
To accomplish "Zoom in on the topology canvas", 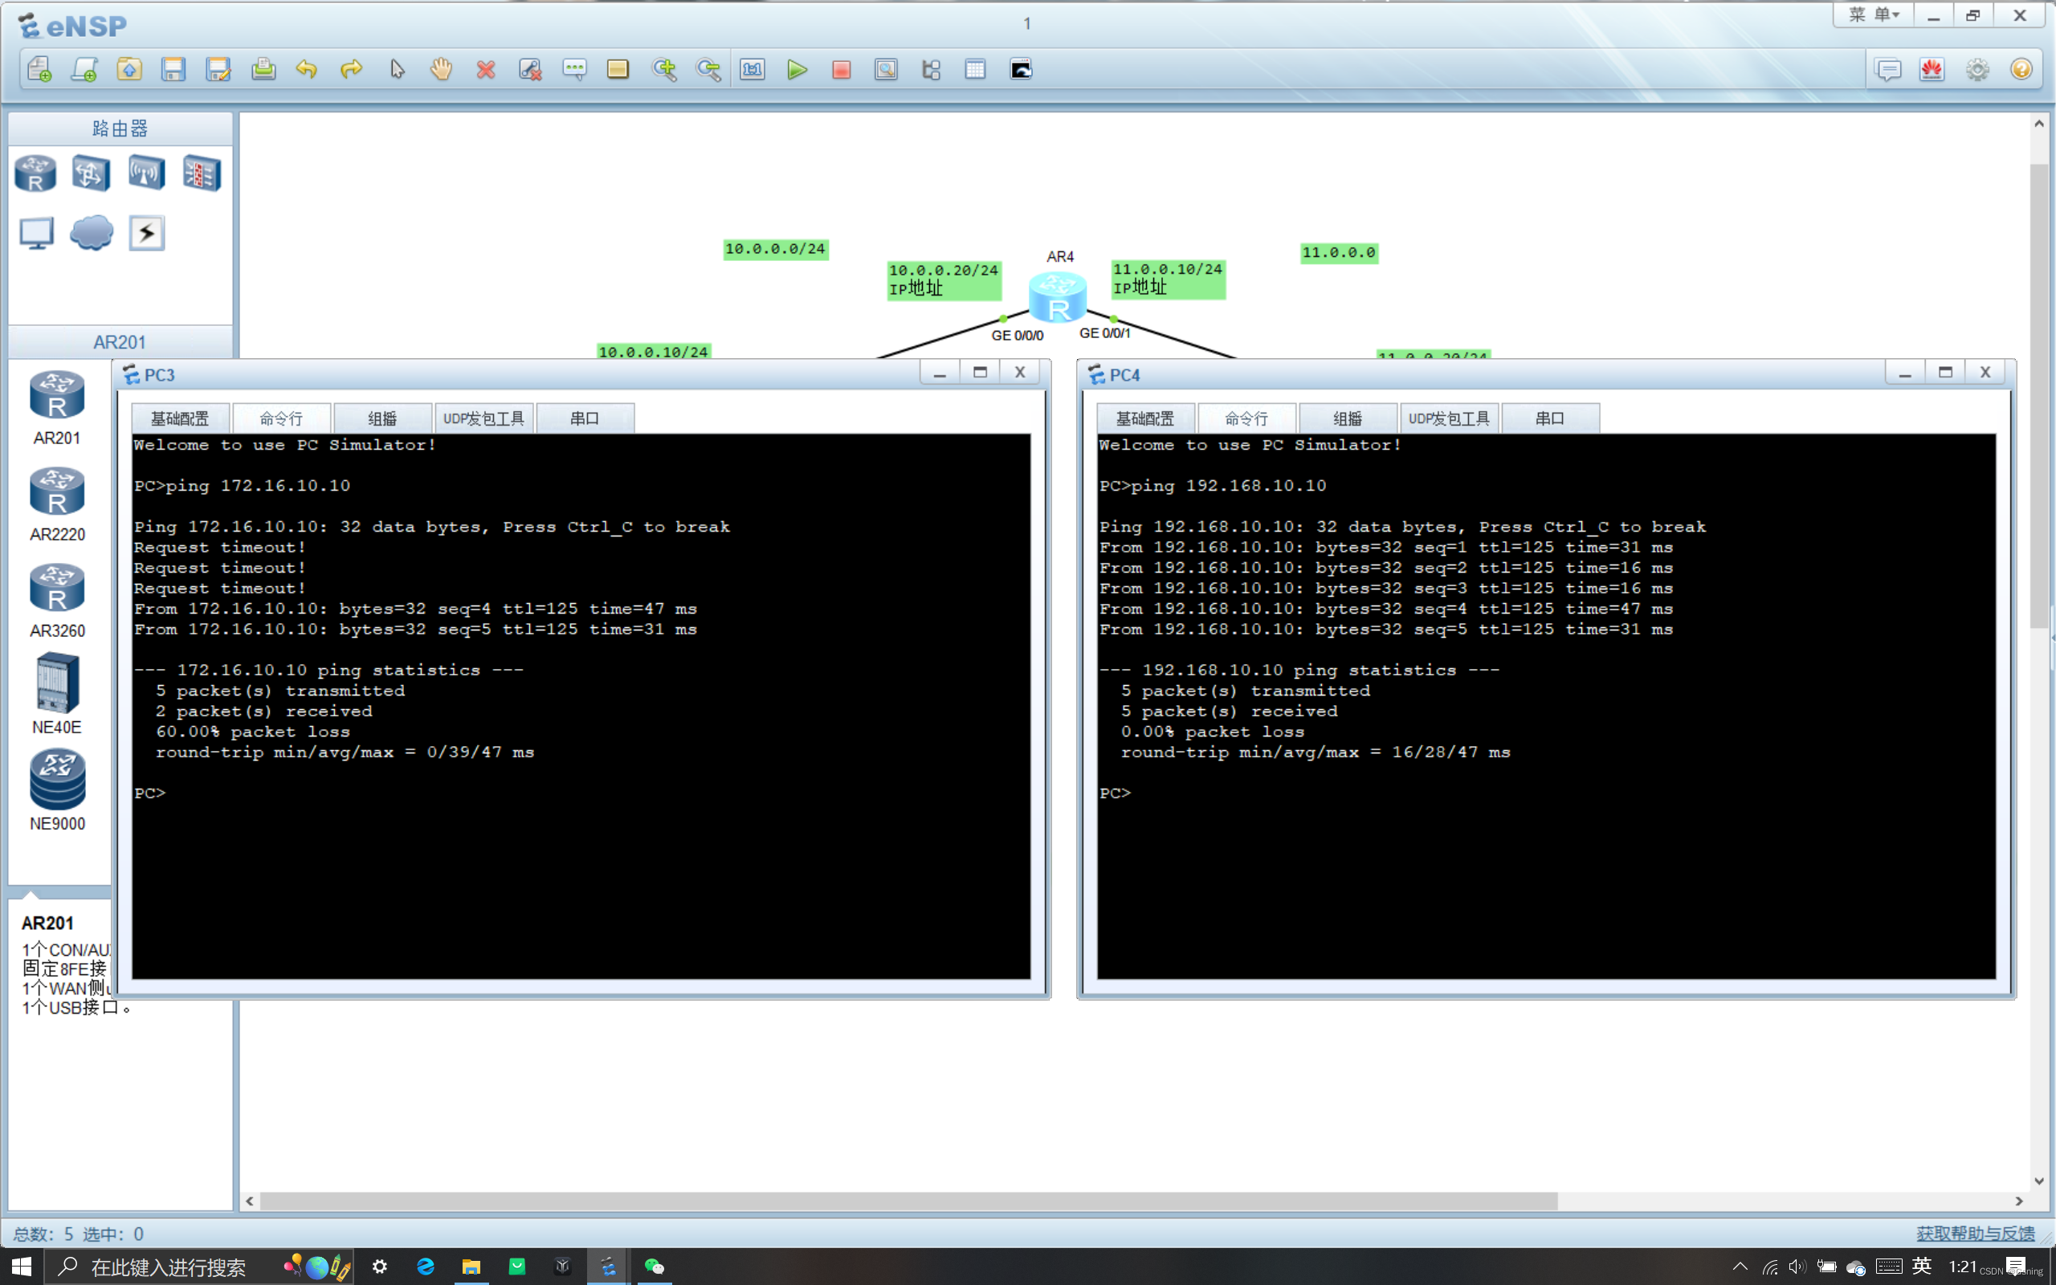I will (663, 70).
